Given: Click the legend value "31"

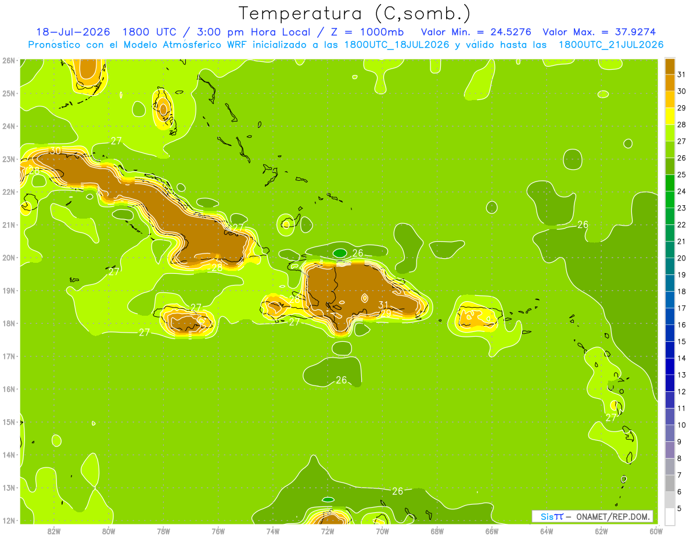Looking at the screenshot, I should [x=681, y=74].
